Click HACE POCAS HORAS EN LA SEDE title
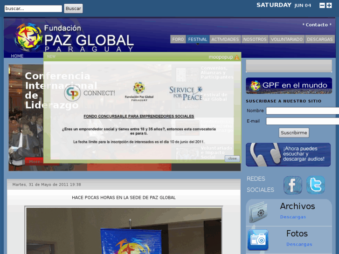The height and width of the screenshot is (254, 339). click(x=124, y=198)
